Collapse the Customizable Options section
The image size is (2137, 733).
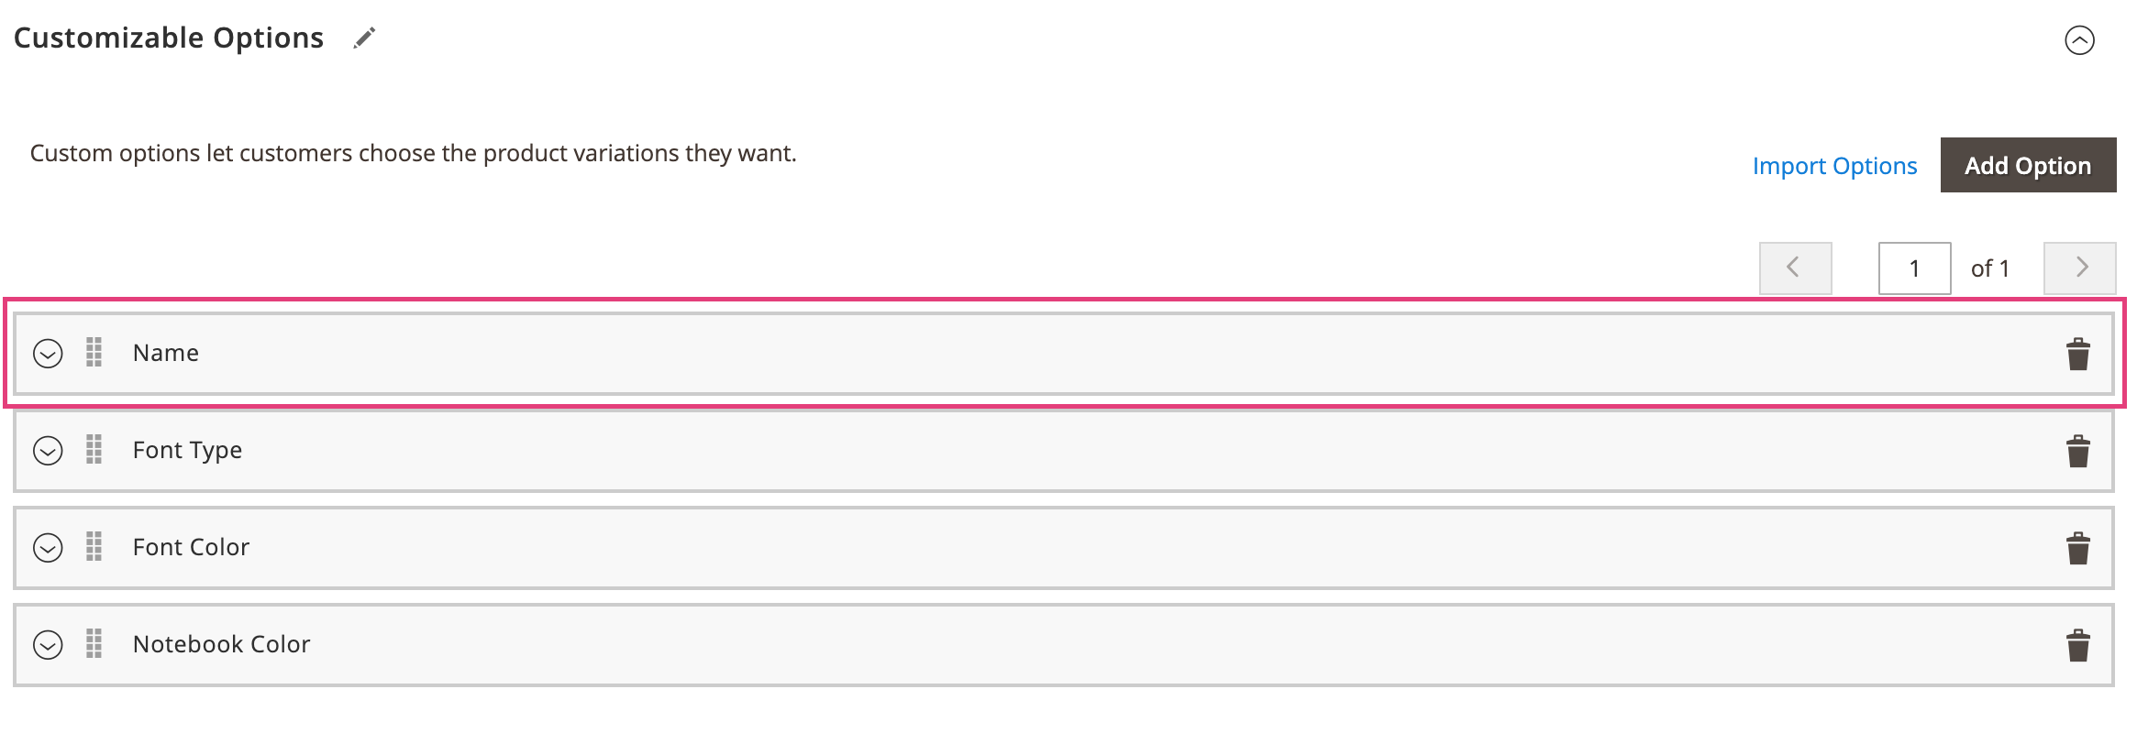click(x=2079, y=40)
